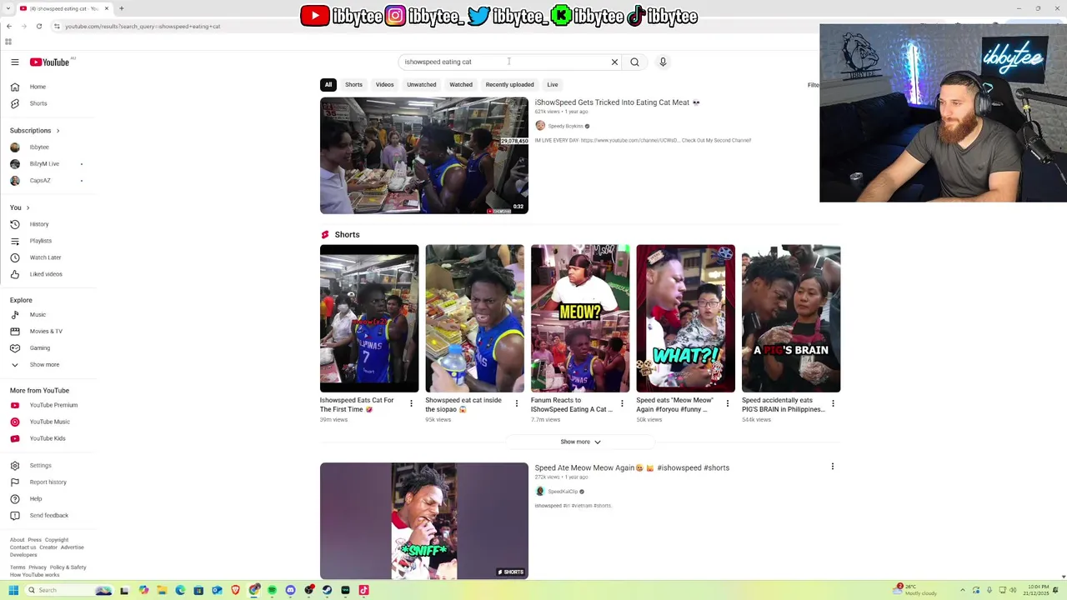
Task: Open YouTube Kids link
Action: click(x=48, y=438)
